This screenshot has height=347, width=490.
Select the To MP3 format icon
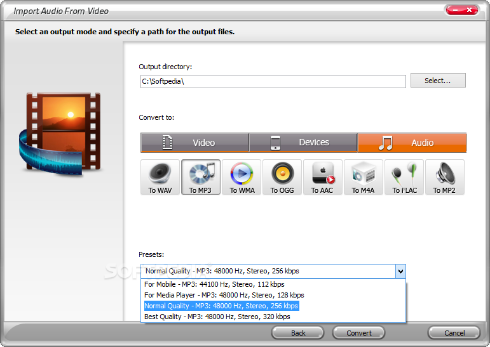pos(201,177)
